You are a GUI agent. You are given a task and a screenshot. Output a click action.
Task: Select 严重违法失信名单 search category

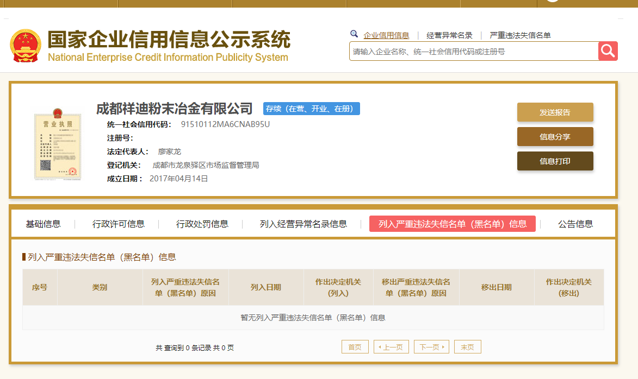pyautogui.click(x=520, y=35)
